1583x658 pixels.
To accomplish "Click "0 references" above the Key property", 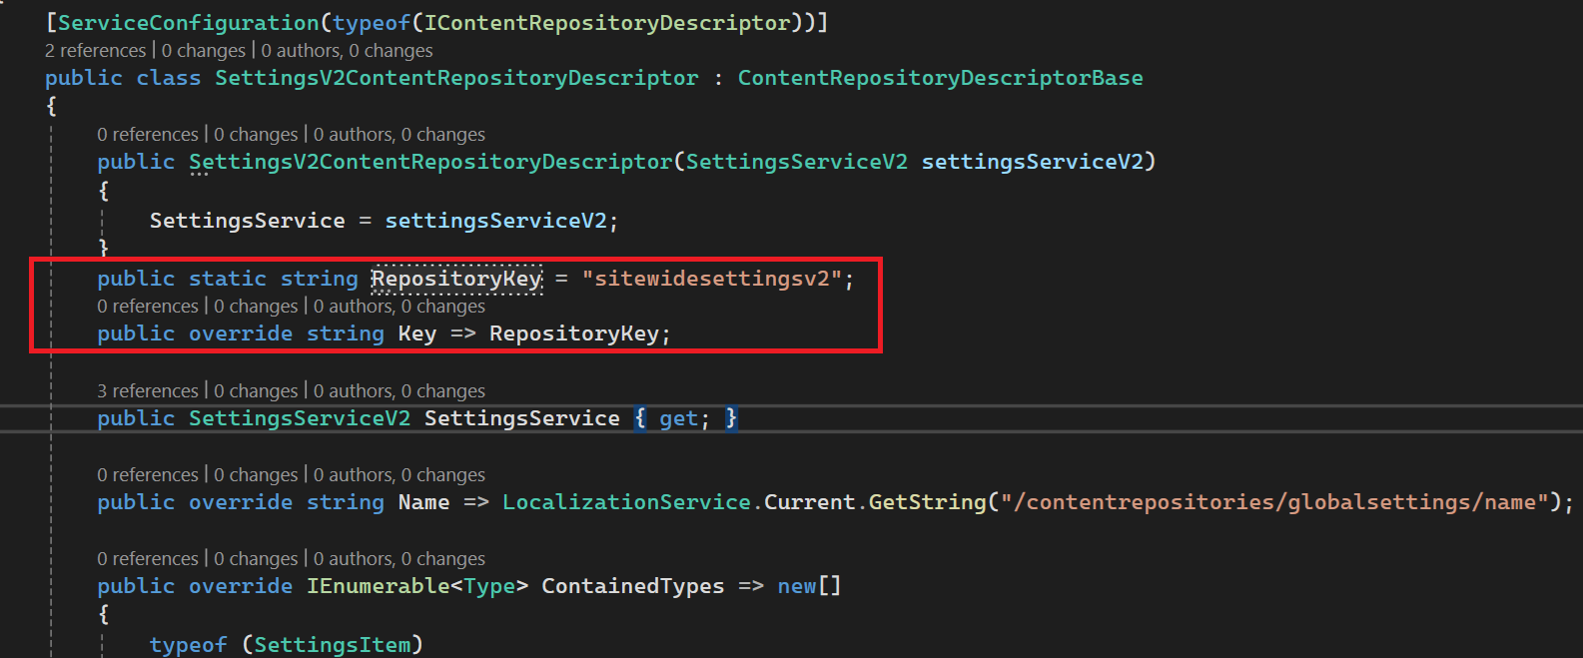I will pos(148,307).
